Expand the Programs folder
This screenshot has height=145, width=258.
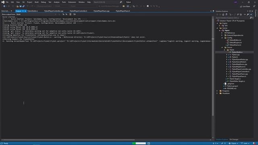point(217,91)
